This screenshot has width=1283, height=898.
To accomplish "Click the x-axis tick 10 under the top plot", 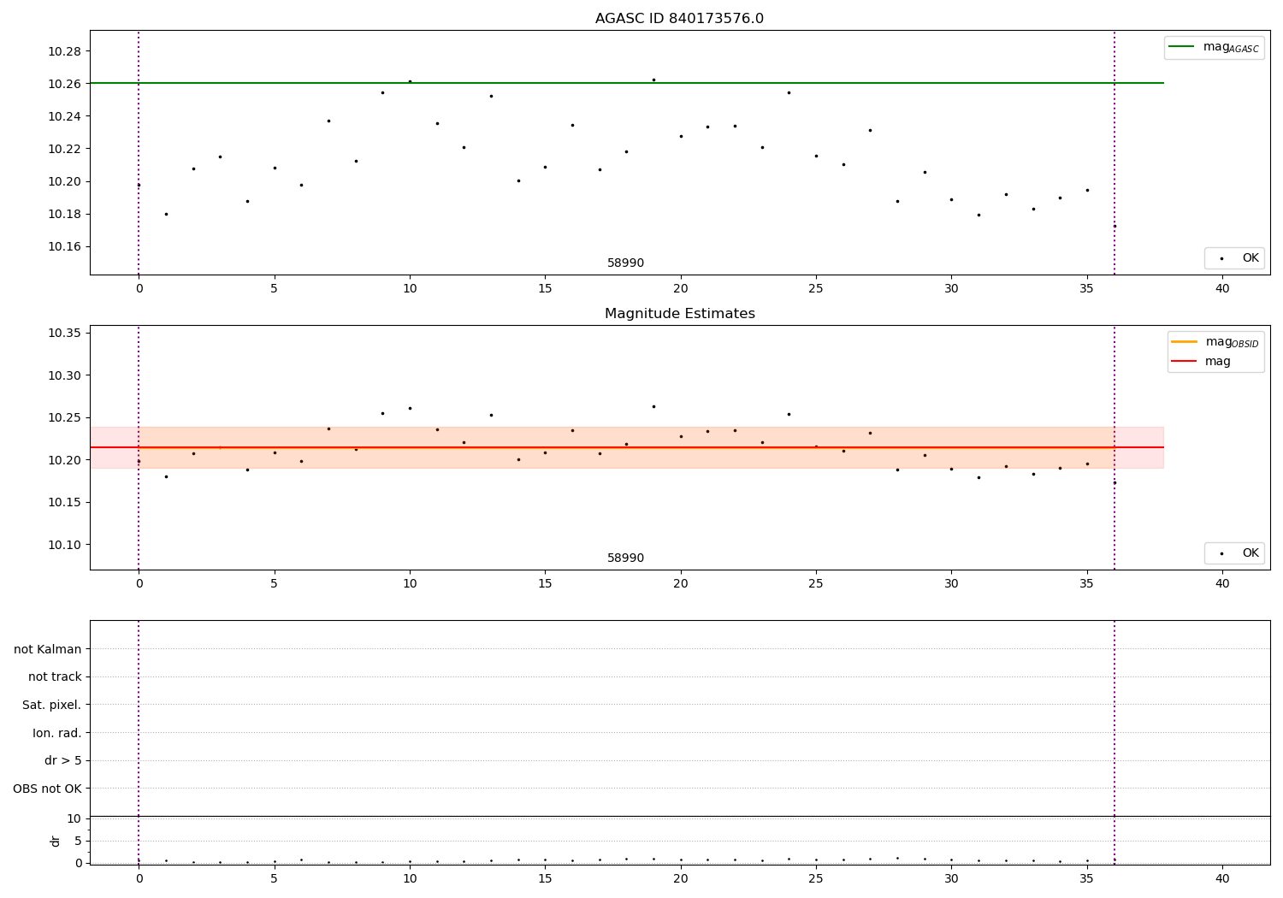I will coord(410,289).
